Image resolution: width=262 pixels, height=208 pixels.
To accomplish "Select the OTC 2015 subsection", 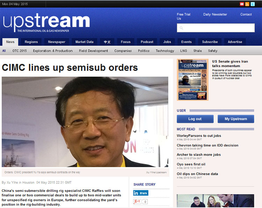I will (20, 51).
